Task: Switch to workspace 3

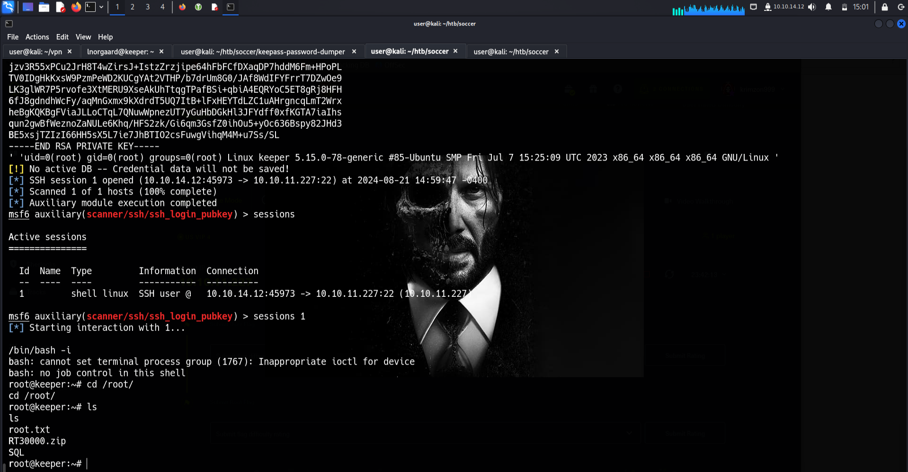Action: pos(148,7)
